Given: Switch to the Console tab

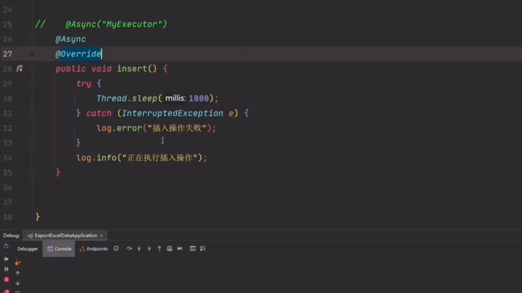Looking at the screenshot, I should [x=59, y=249].
